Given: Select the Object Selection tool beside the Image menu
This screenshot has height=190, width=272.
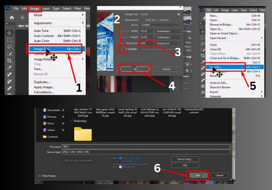Looking at the screenshot, I should [x=9, y=54].
